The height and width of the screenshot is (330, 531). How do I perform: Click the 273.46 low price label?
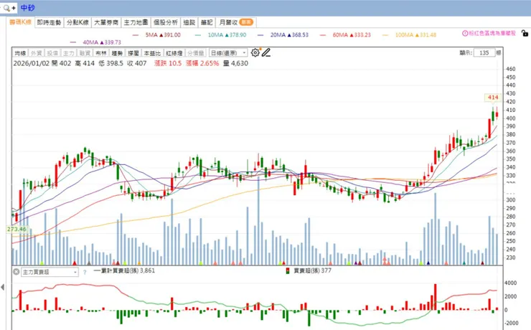click(x=17, y=229)
